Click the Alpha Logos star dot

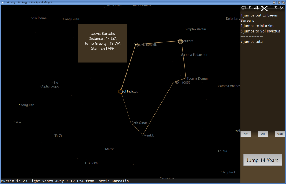41,86
